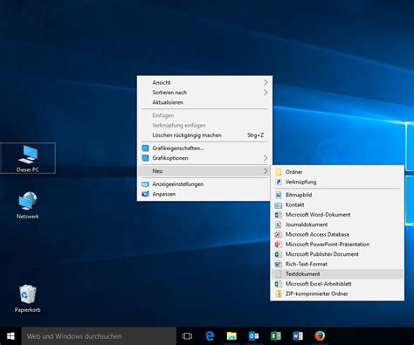Click the Rich-Text-Format icon
The width and height of the screenshot is (414, 345).
(x=279, y=264)
